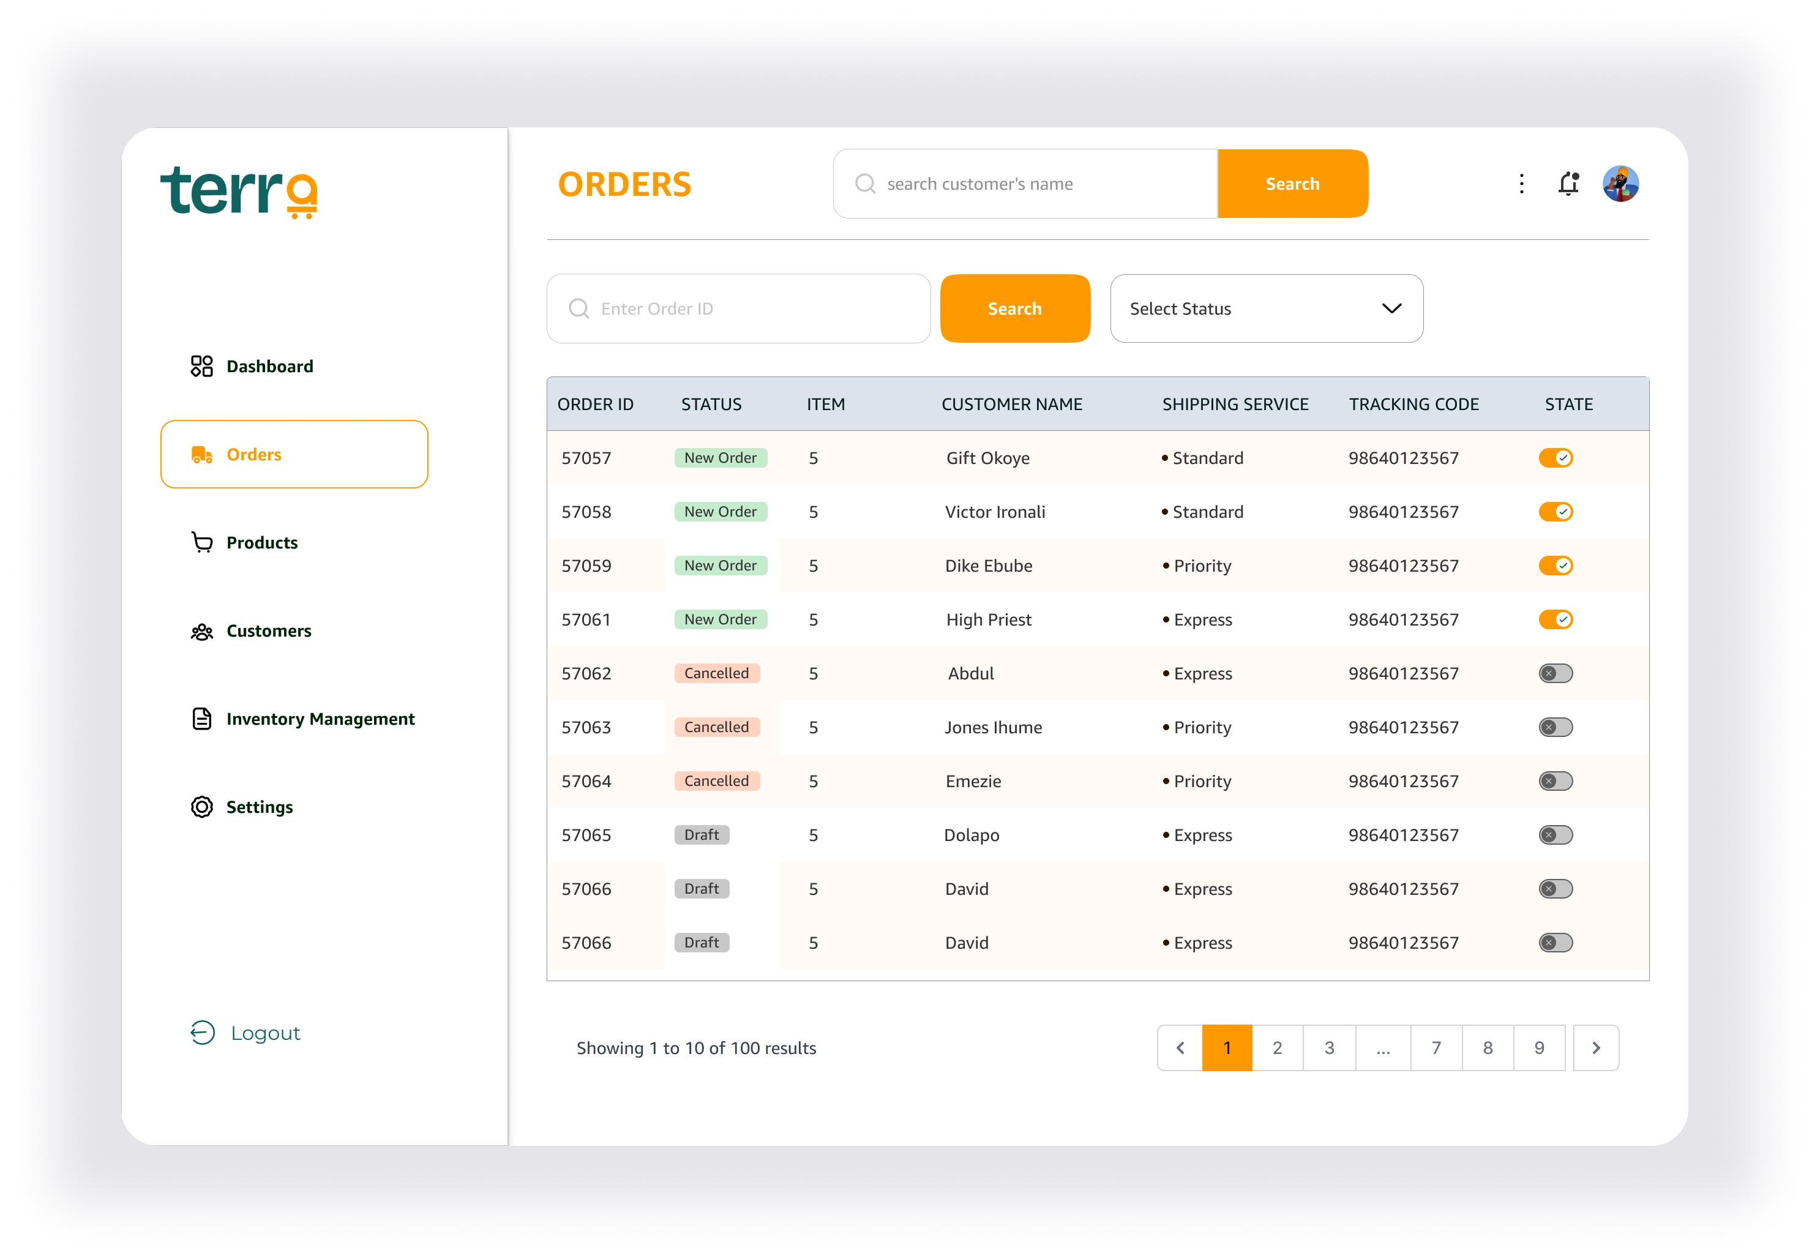
Task: Open the Orders sidebar menu item
Action: (x=294, y=454)
